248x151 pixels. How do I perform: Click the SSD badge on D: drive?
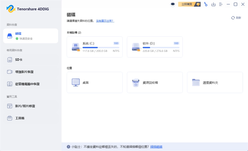point(176,43)
